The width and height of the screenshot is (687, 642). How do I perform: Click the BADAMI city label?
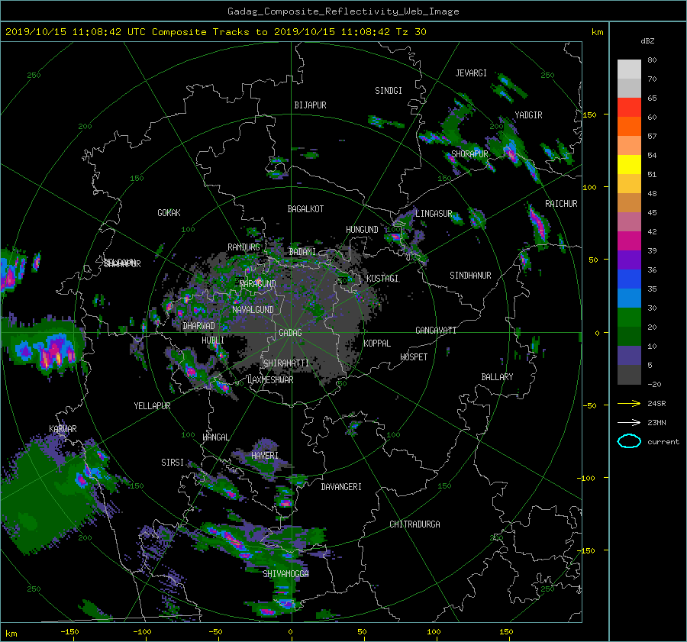(302, 252)
